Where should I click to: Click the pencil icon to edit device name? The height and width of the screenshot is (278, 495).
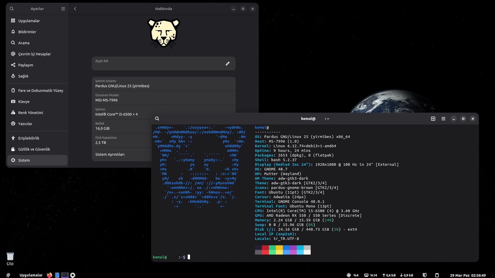pos(227,64)
